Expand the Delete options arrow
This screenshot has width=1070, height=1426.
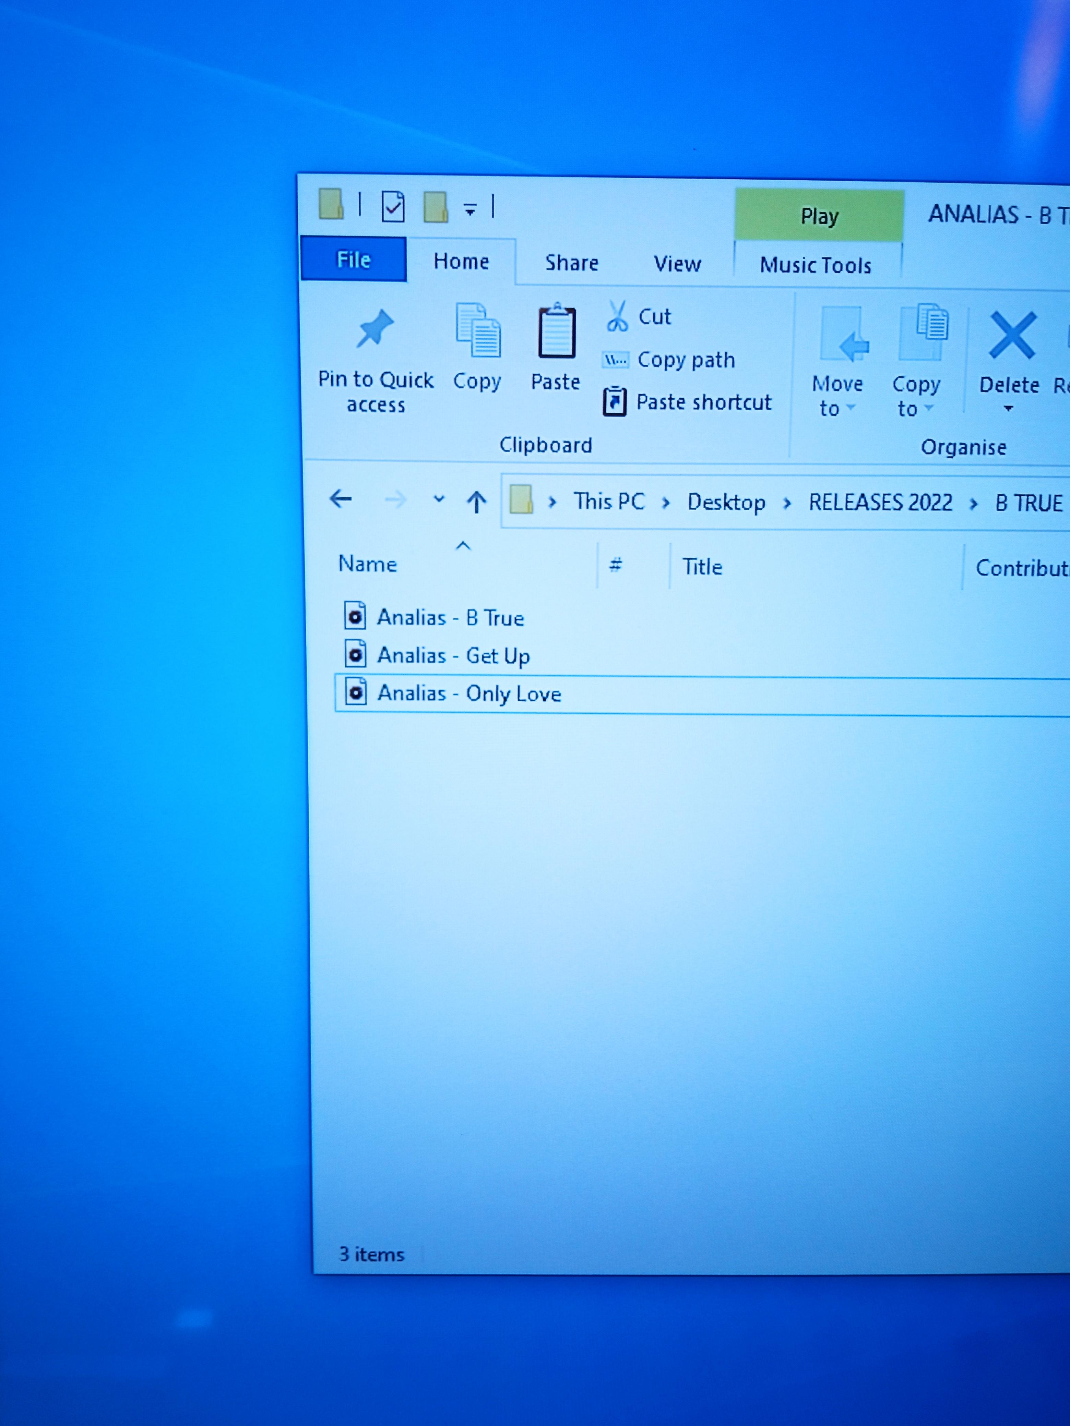pyautogui.click(x=1009, y=409)
